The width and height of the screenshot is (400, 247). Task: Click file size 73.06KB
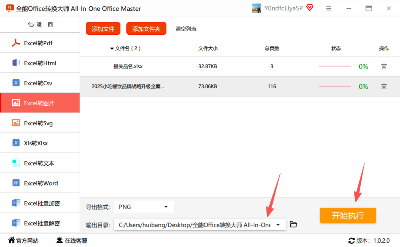pyautogui.click(x=208, y=86)
